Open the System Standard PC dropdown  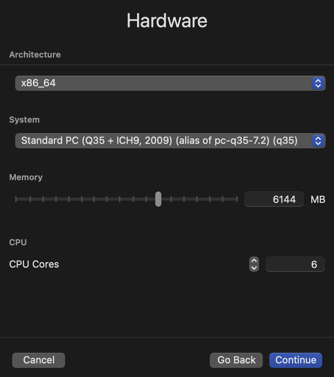(170, 141)
